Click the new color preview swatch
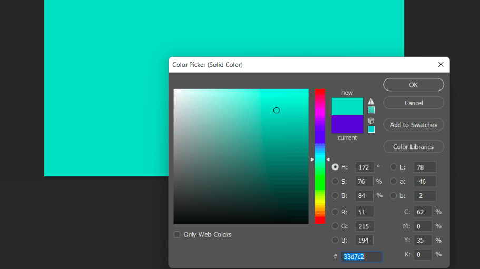This screenshot has width=480, height=269. pos(347,106)
